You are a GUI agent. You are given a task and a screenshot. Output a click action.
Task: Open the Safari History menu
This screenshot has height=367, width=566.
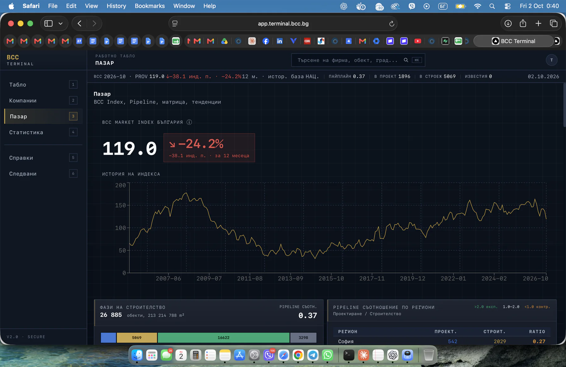[x=116, y=6]
